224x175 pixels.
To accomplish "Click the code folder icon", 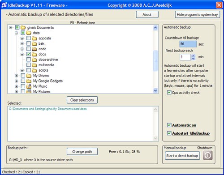I will pyautogui.click(x=34, y=49).
